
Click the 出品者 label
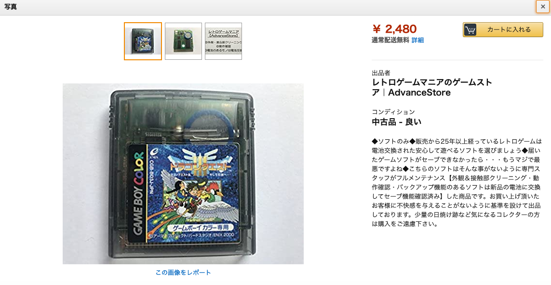pos(381,73)
